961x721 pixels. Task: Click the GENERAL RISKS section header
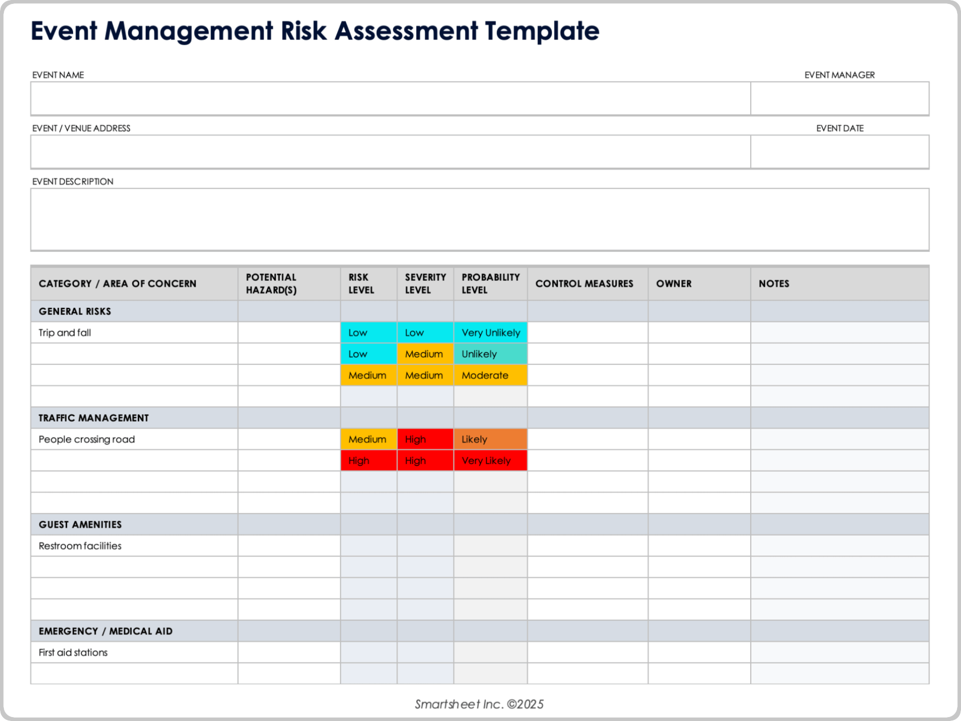pyautogui.click(x=74, y=310)
